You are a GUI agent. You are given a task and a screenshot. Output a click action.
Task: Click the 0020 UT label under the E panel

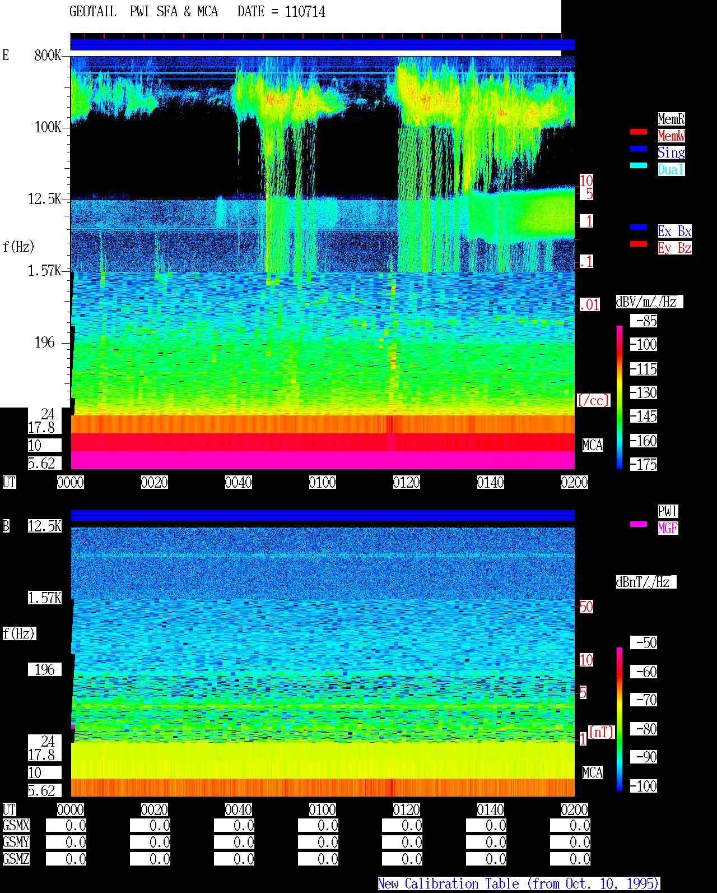coord(155,482)
